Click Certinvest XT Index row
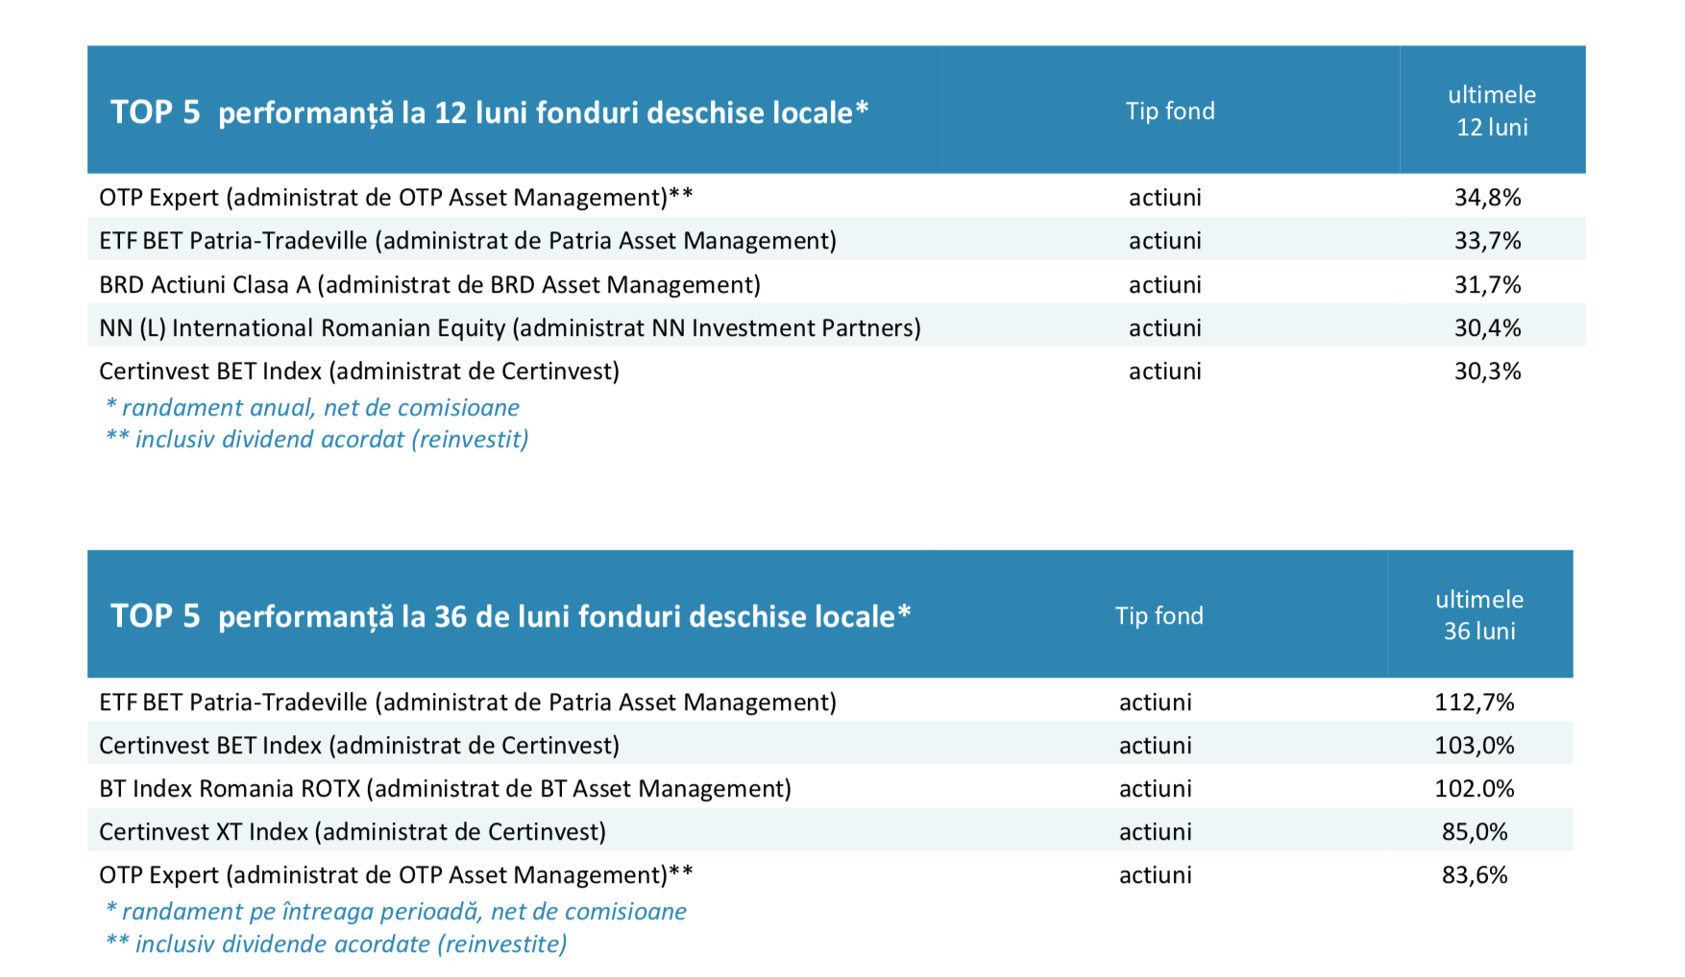 coord(830,831)
